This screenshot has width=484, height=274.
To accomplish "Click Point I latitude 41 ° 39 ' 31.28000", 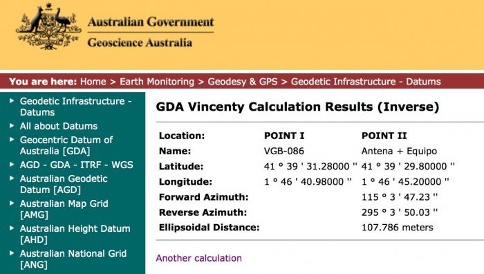I will [310, 167].
